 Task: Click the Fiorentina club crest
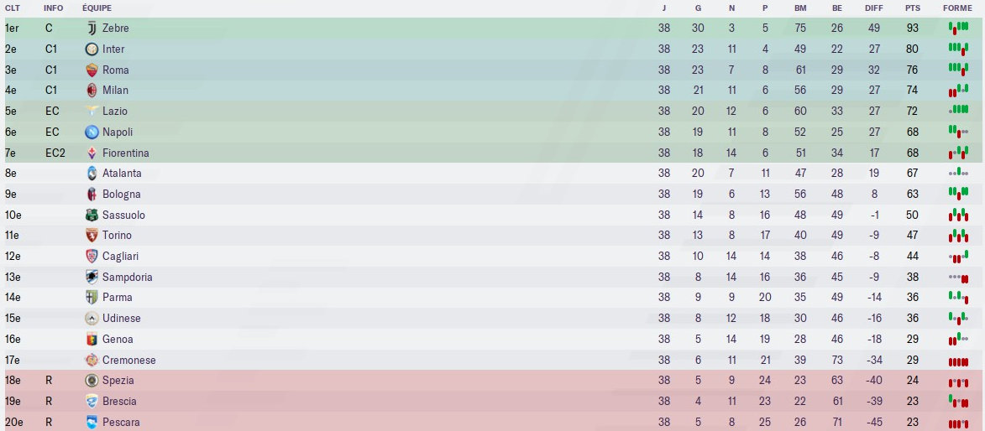(x=92, y=153)
